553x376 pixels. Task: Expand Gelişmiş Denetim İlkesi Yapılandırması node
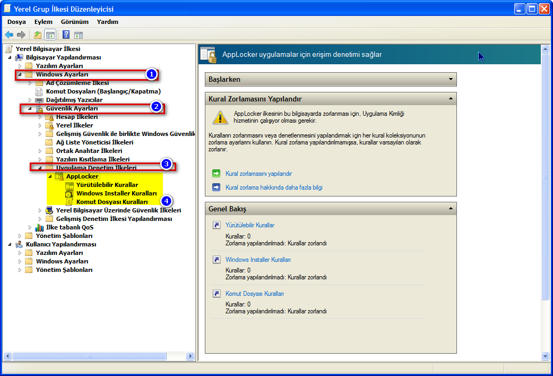pyautogui.click(x=40, y=219)
